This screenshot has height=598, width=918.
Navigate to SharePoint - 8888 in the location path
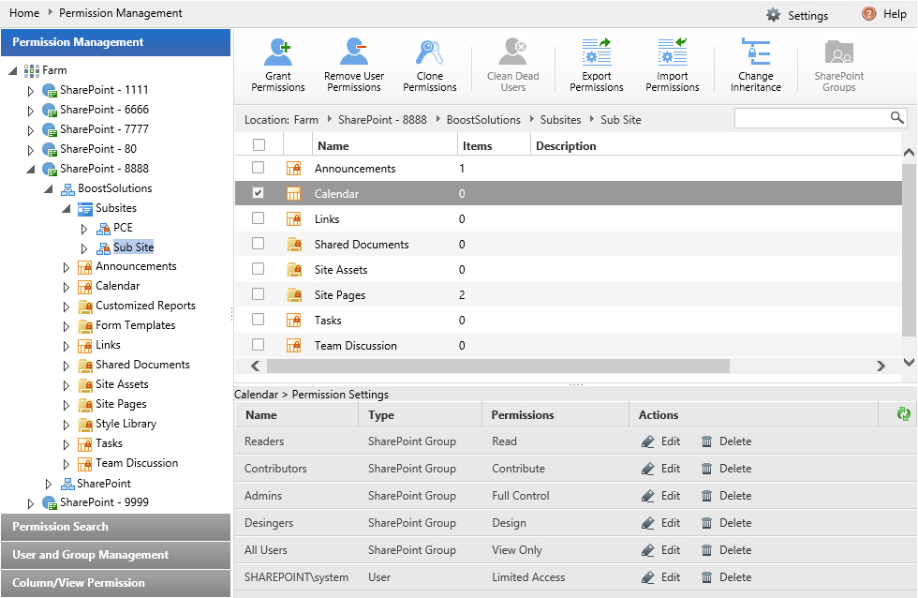[382, 119]
